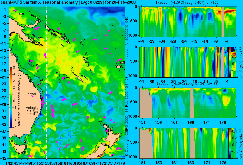Screen dimensions: 243x165
Task: Click the 'velocity' legend label
Action: click(32, 108)
